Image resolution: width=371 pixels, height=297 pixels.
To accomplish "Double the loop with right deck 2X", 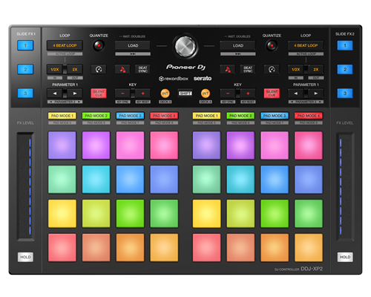I will 316,70.
